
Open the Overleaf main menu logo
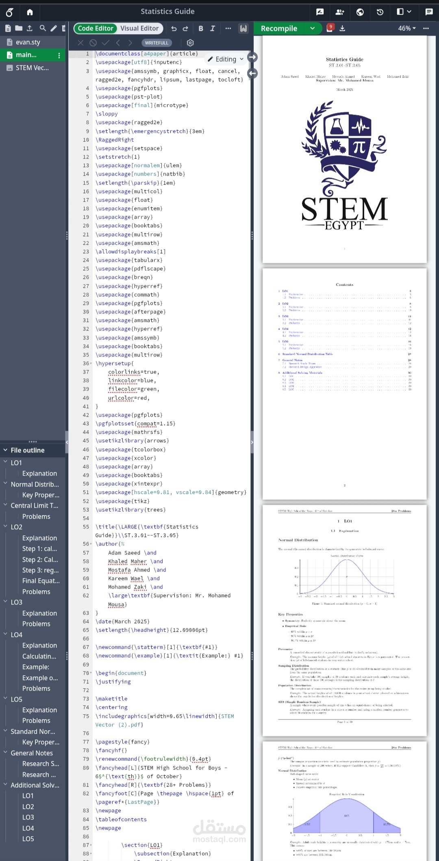coord(9,12)
